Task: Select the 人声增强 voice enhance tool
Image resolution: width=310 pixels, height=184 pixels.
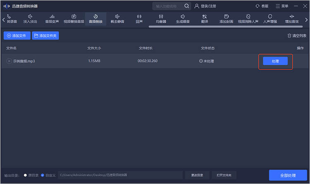Action: 270,19
